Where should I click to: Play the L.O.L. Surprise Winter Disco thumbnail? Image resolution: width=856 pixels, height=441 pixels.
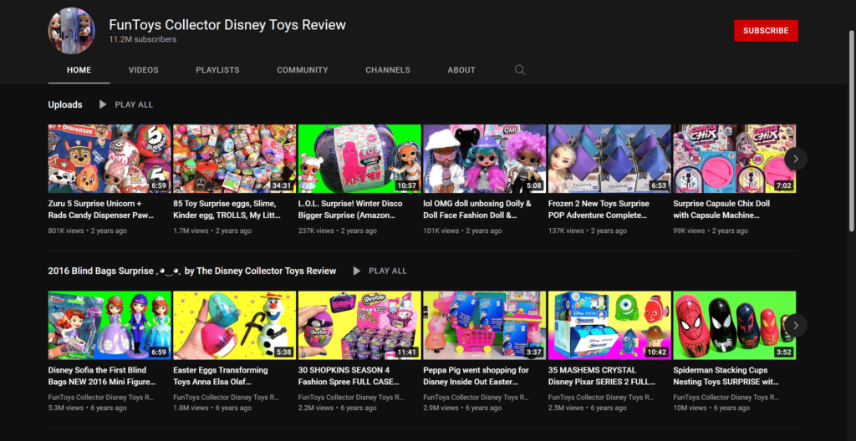tap(359, 159)
